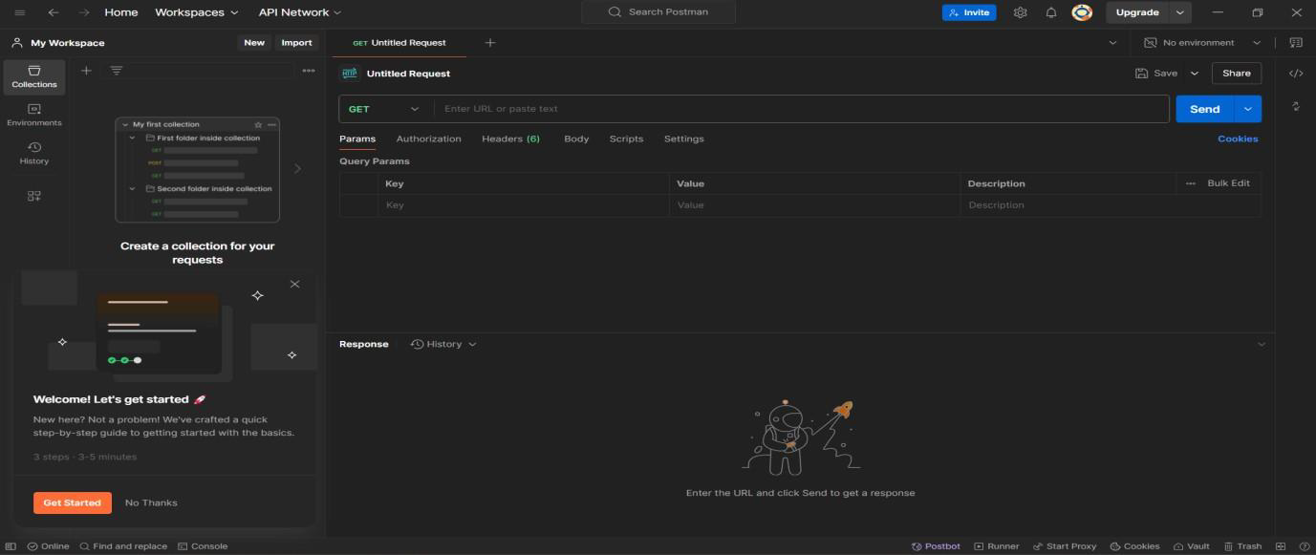Click the Send button
This screenshot has width=1316, height=555.
tap(1204, 109)
